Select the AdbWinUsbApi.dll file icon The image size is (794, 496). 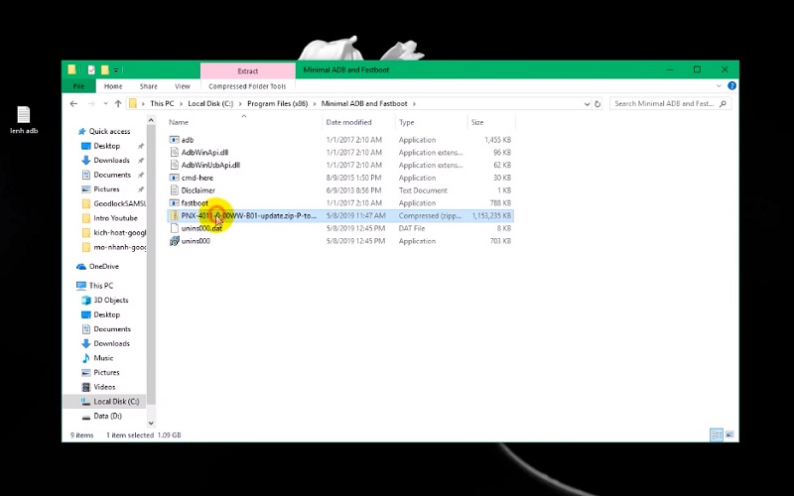(175, 165)
